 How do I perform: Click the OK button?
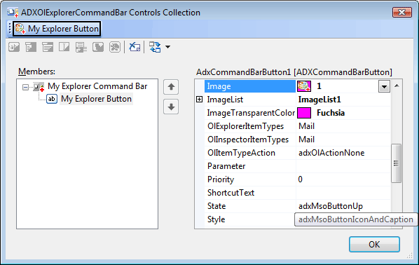point(374,244)
